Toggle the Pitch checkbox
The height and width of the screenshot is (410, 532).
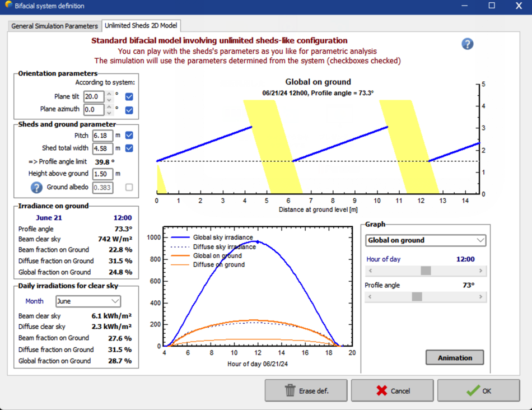(x=129, y=135)
